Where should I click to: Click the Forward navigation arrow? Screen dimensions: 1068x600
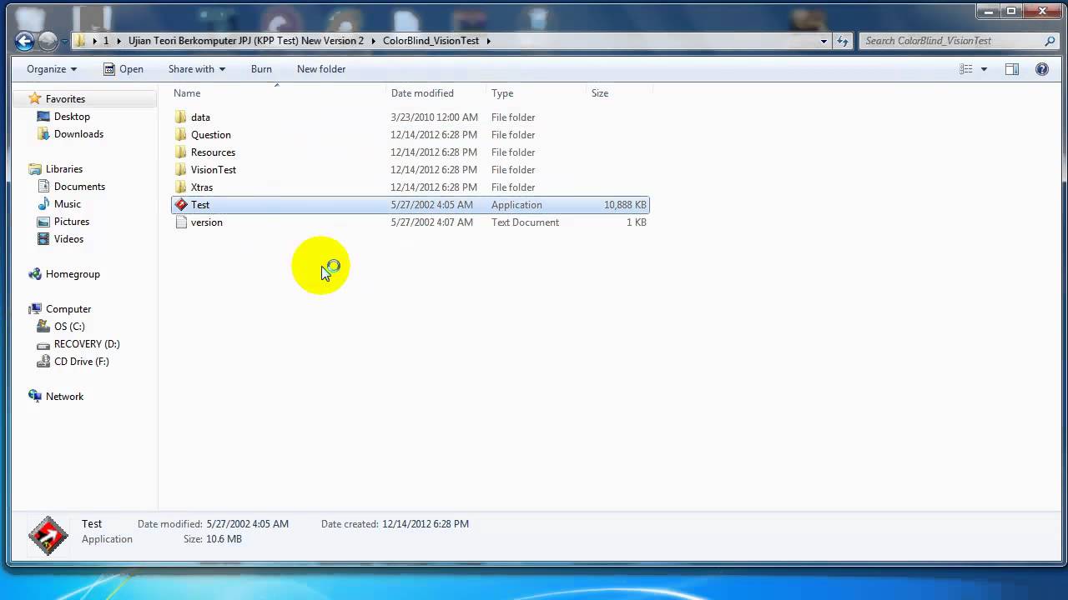point(48,40)
